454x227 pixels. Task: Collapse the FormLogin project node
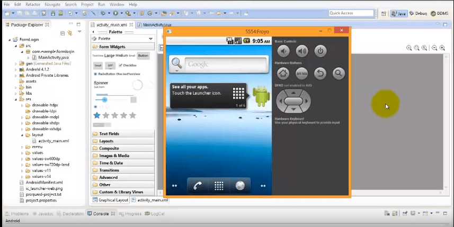[x=10, y=40]
